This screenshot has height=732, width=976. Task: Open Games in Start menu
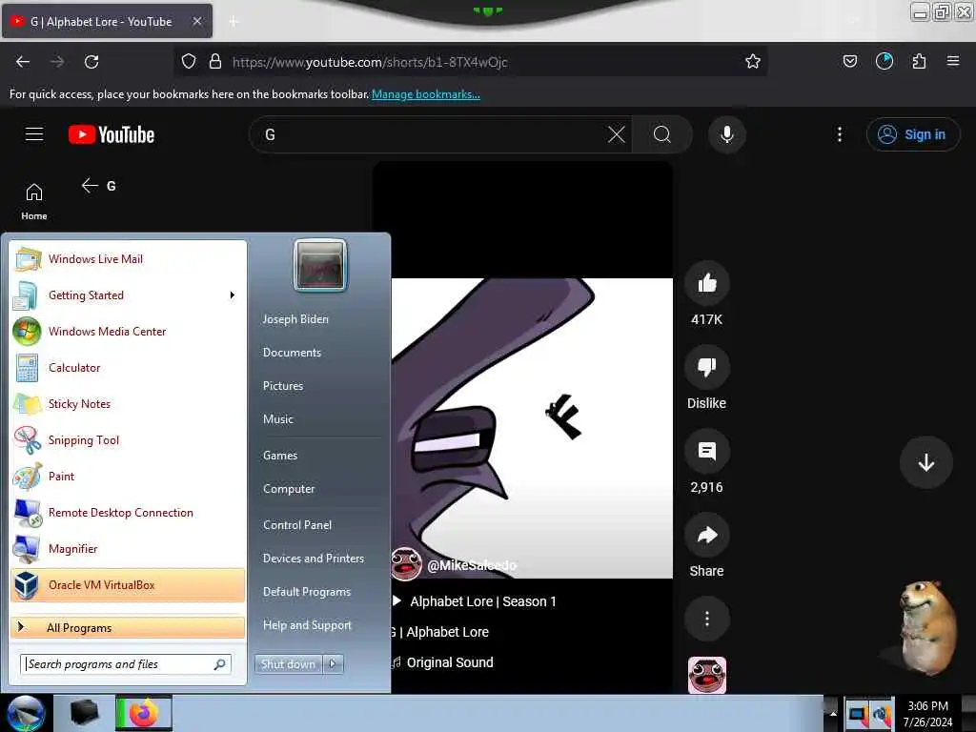coord(280,456)
